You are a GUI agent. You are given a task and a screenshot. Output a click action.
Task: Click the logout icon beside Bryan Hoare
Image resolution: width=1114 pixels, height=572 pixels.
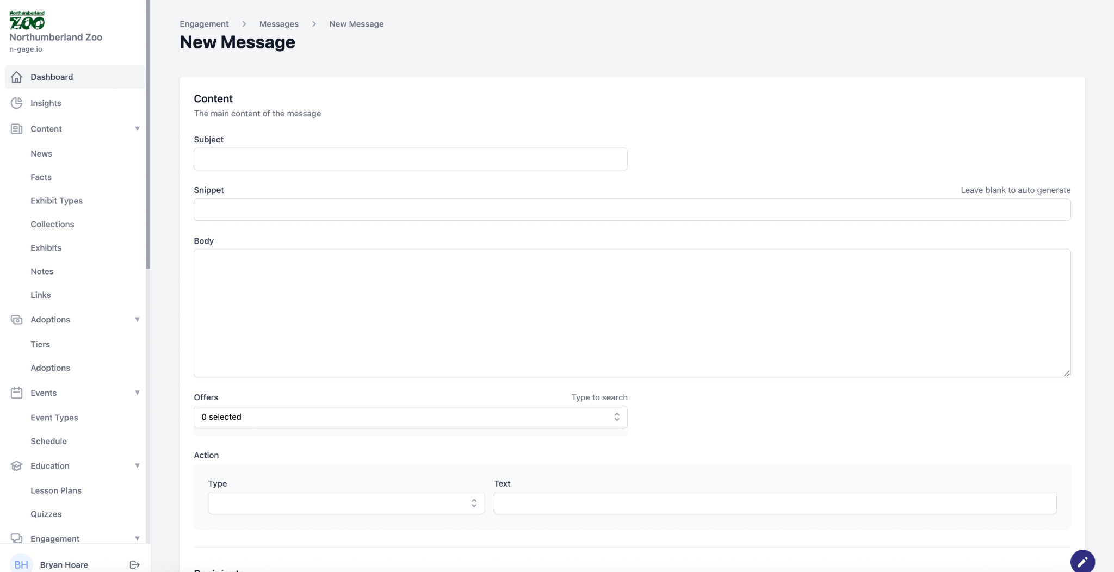[x=135, y=565]
